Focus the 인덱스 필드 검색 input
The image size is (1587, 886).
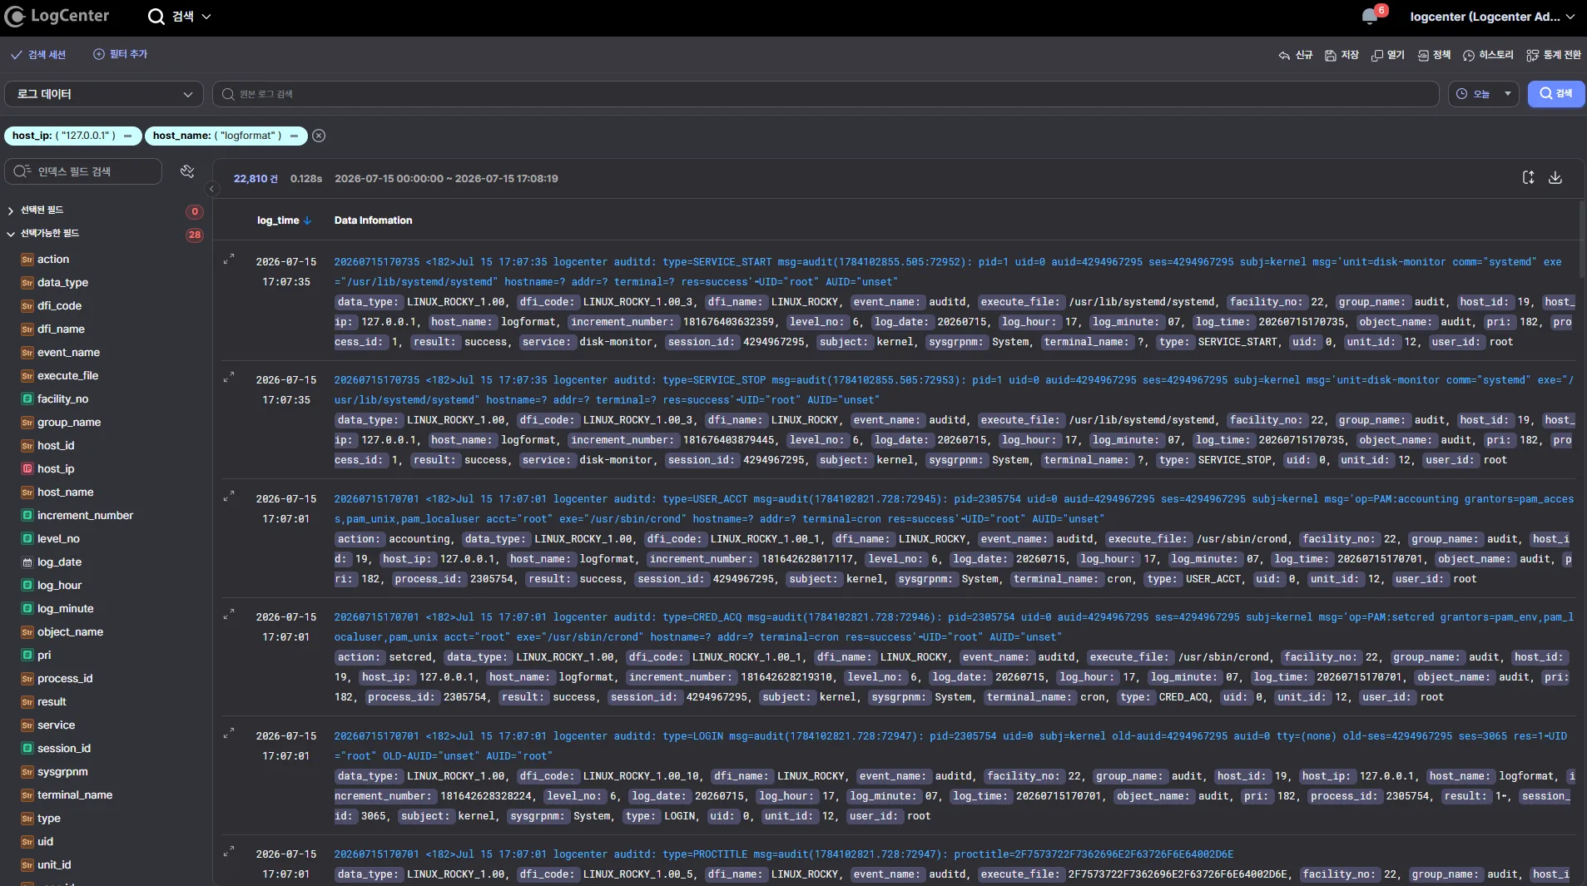pyautogui.click(x=83, y=171)
